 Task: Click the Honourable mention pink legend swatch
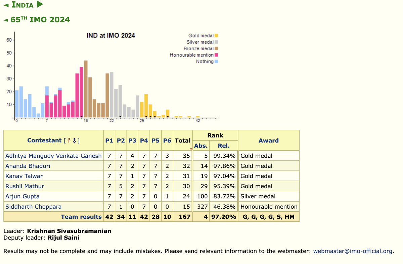click(217, 55)
